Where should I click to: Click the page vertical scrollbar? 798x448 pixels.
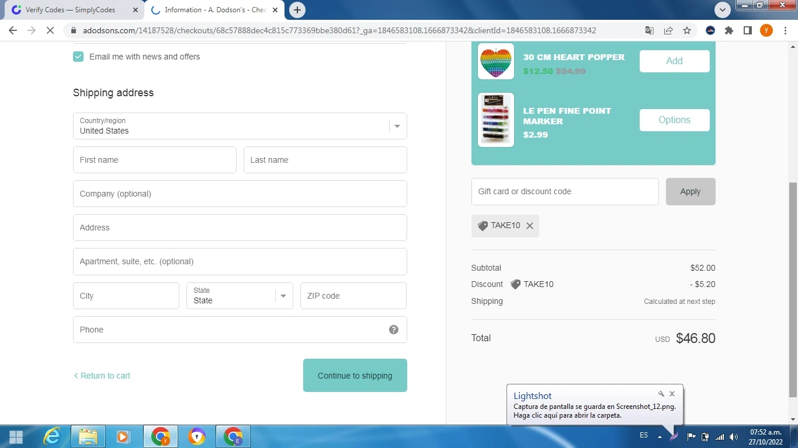point(793,289)
